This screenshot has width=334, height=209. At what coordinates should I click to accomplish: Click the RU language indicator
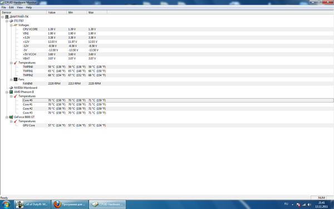click(286, 204)
